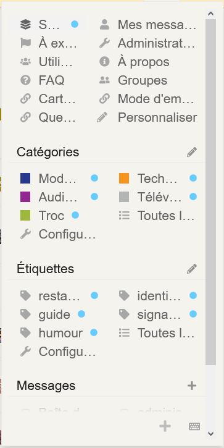This screenshot has height=448, width=224.
Task: Click the pencil icon next to Catégories
Action: pos(192,152)
